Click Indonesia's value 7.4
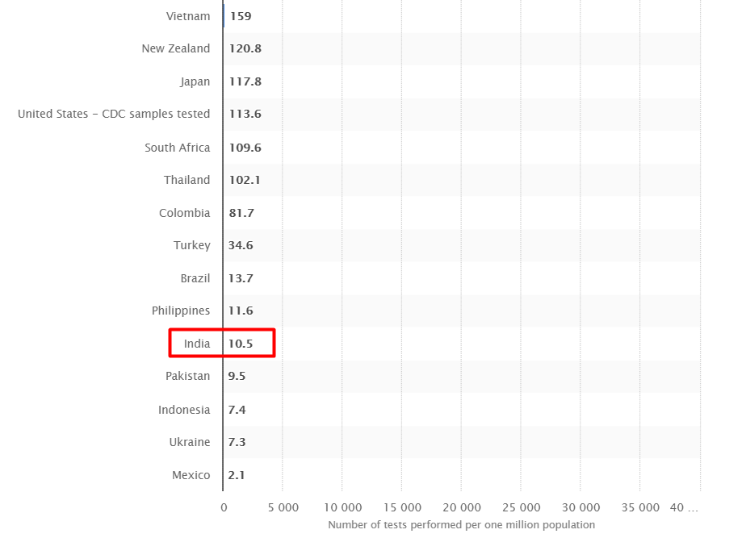This screenshot has height=538, width=746. (x=237, y=410)
